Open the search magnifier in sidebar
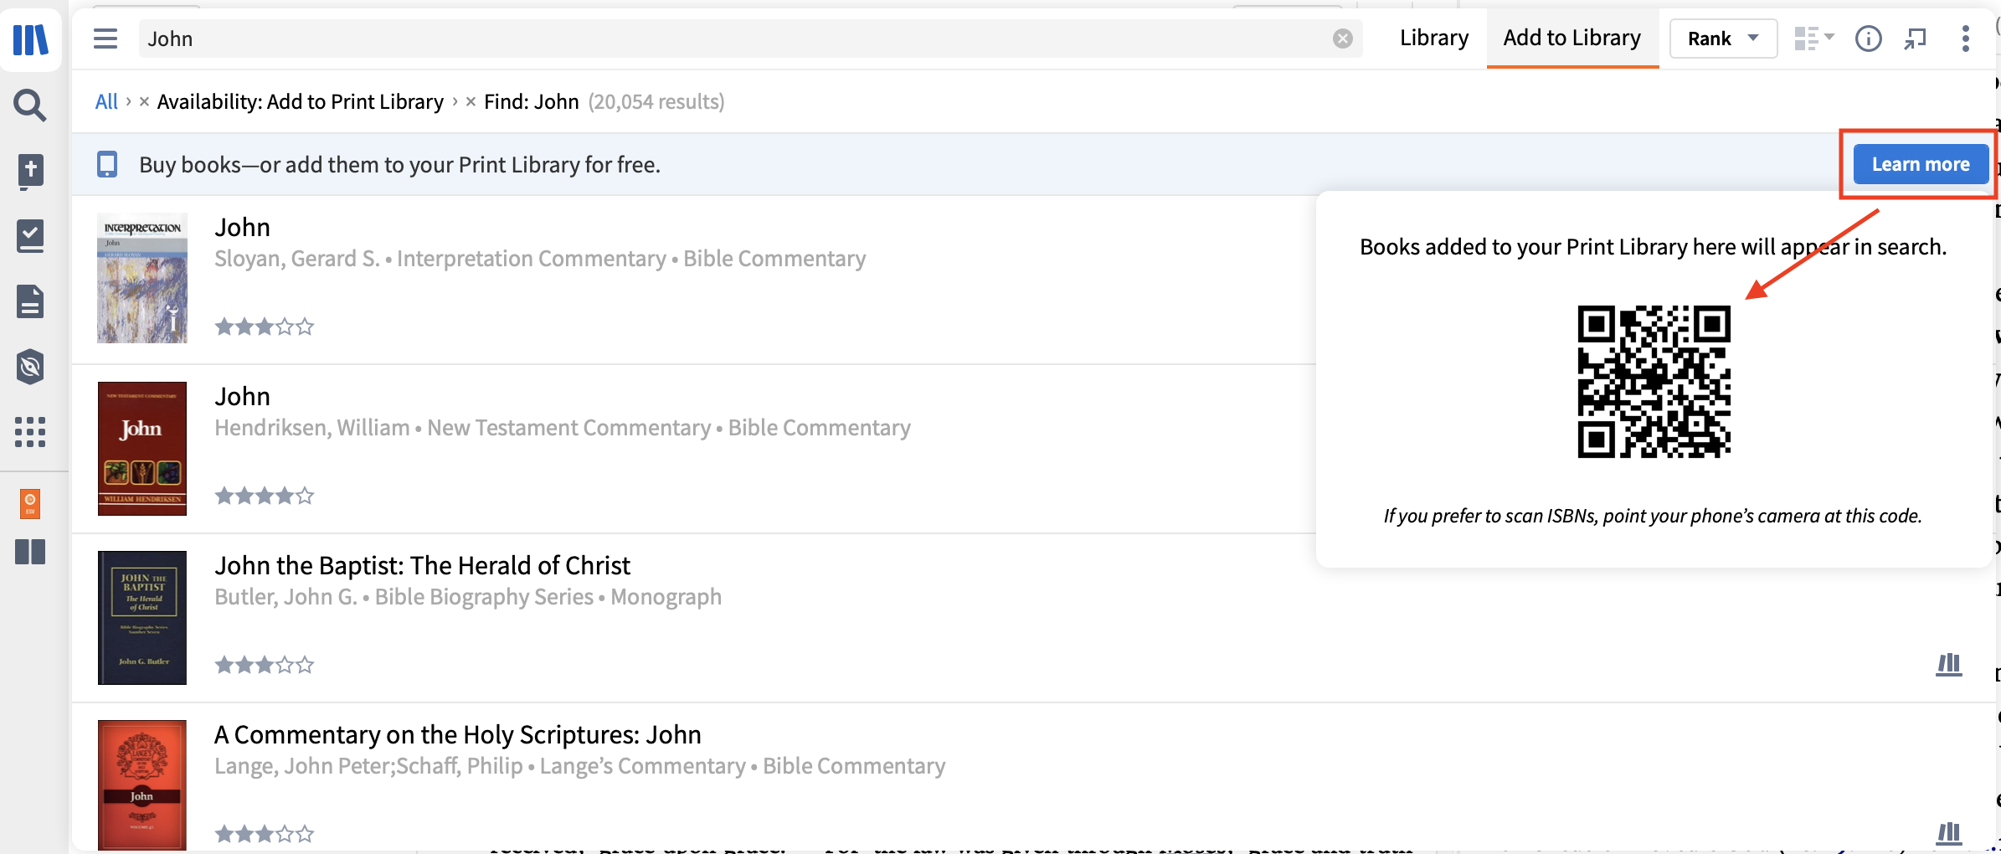This screenshot has height=854, width=2001. [30, 105]
